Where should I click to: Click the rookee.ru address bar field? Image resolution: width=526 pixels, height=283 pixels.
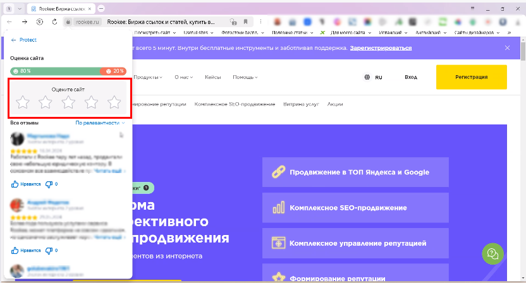tap(87, 21)
